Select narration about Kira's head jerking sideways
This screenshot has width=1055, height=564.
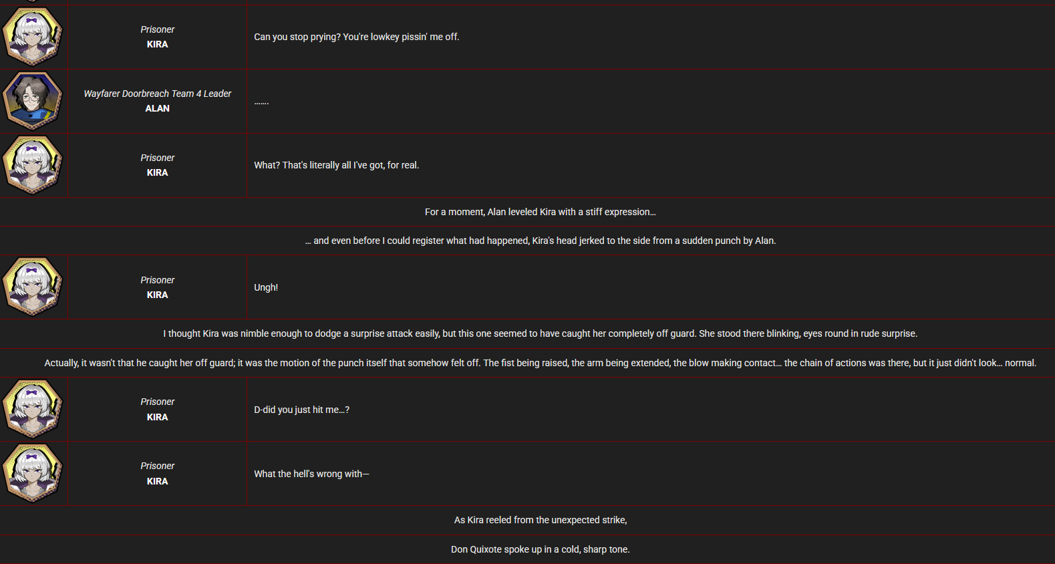click(540, 241)
